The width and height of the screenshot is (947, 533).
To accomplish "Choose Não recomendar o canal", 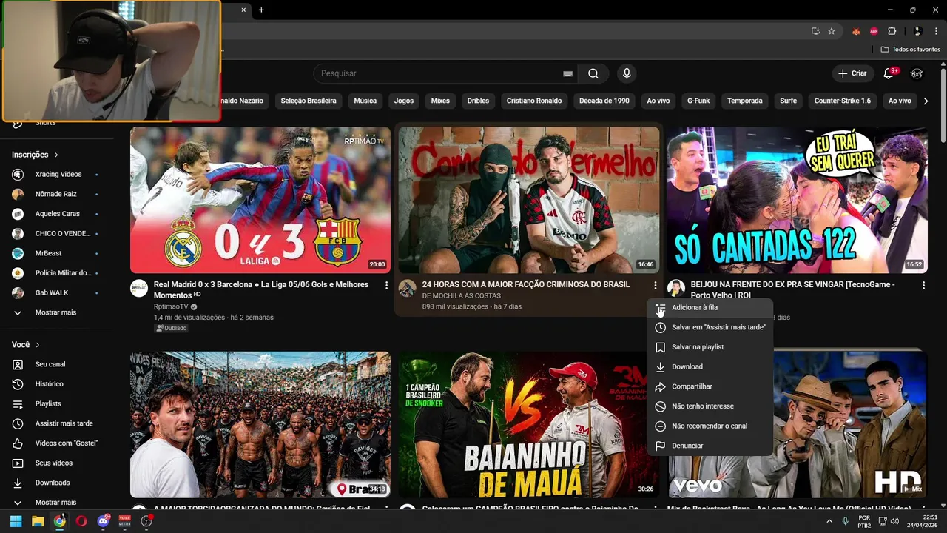I will tap(710, 426).
